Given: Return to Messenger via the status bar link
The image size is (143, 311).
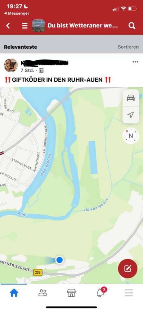Looking at the screenshot, I should point(16,13).
